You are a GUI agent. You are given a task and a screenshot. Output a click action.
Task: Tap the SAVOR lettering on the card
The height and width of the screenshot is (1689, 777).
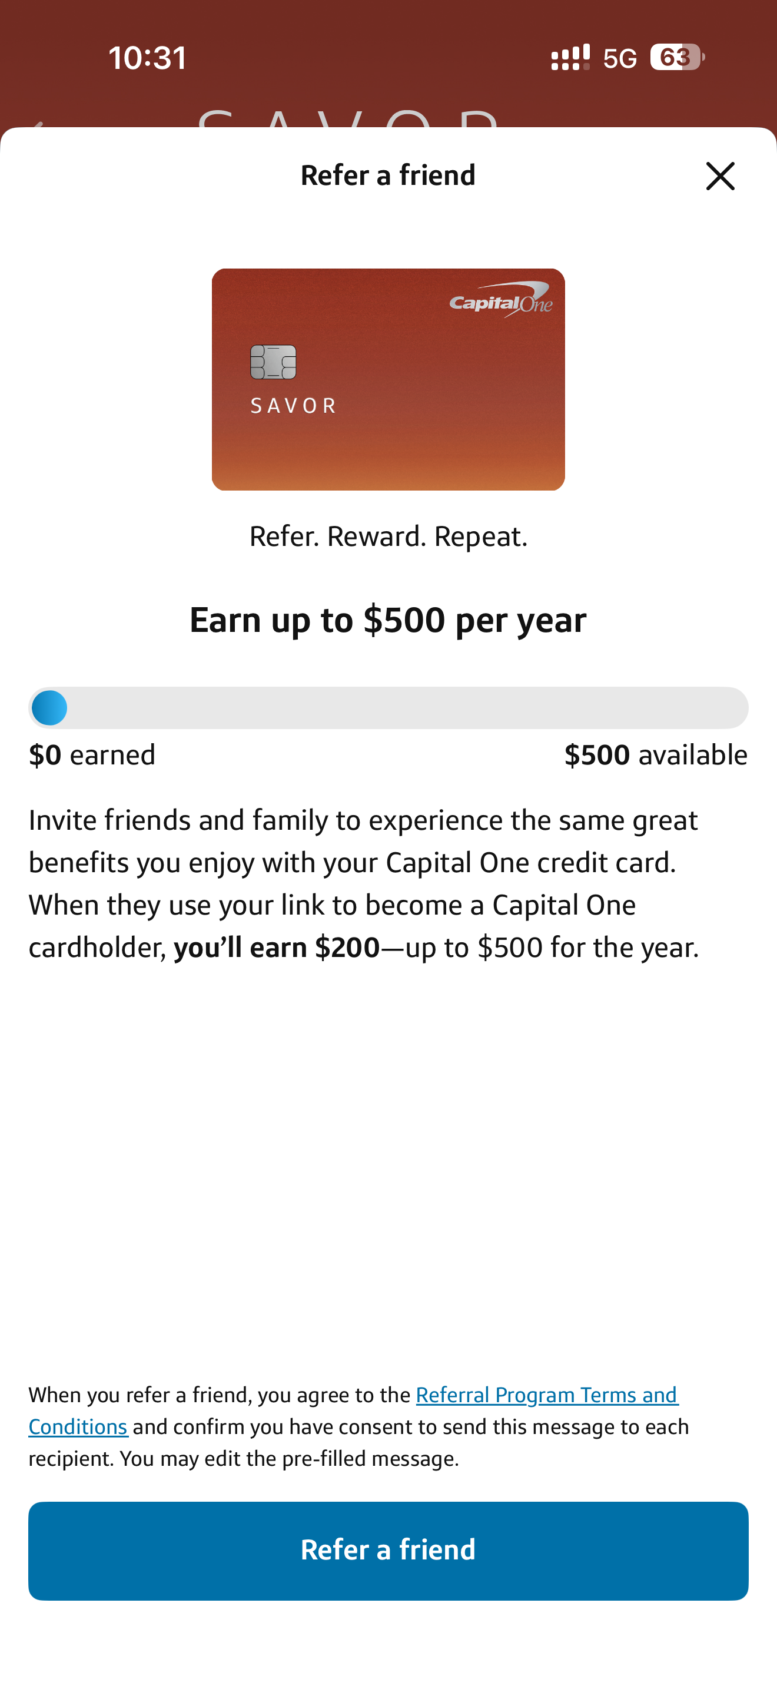pyautogui.click(x=294, y=406)
